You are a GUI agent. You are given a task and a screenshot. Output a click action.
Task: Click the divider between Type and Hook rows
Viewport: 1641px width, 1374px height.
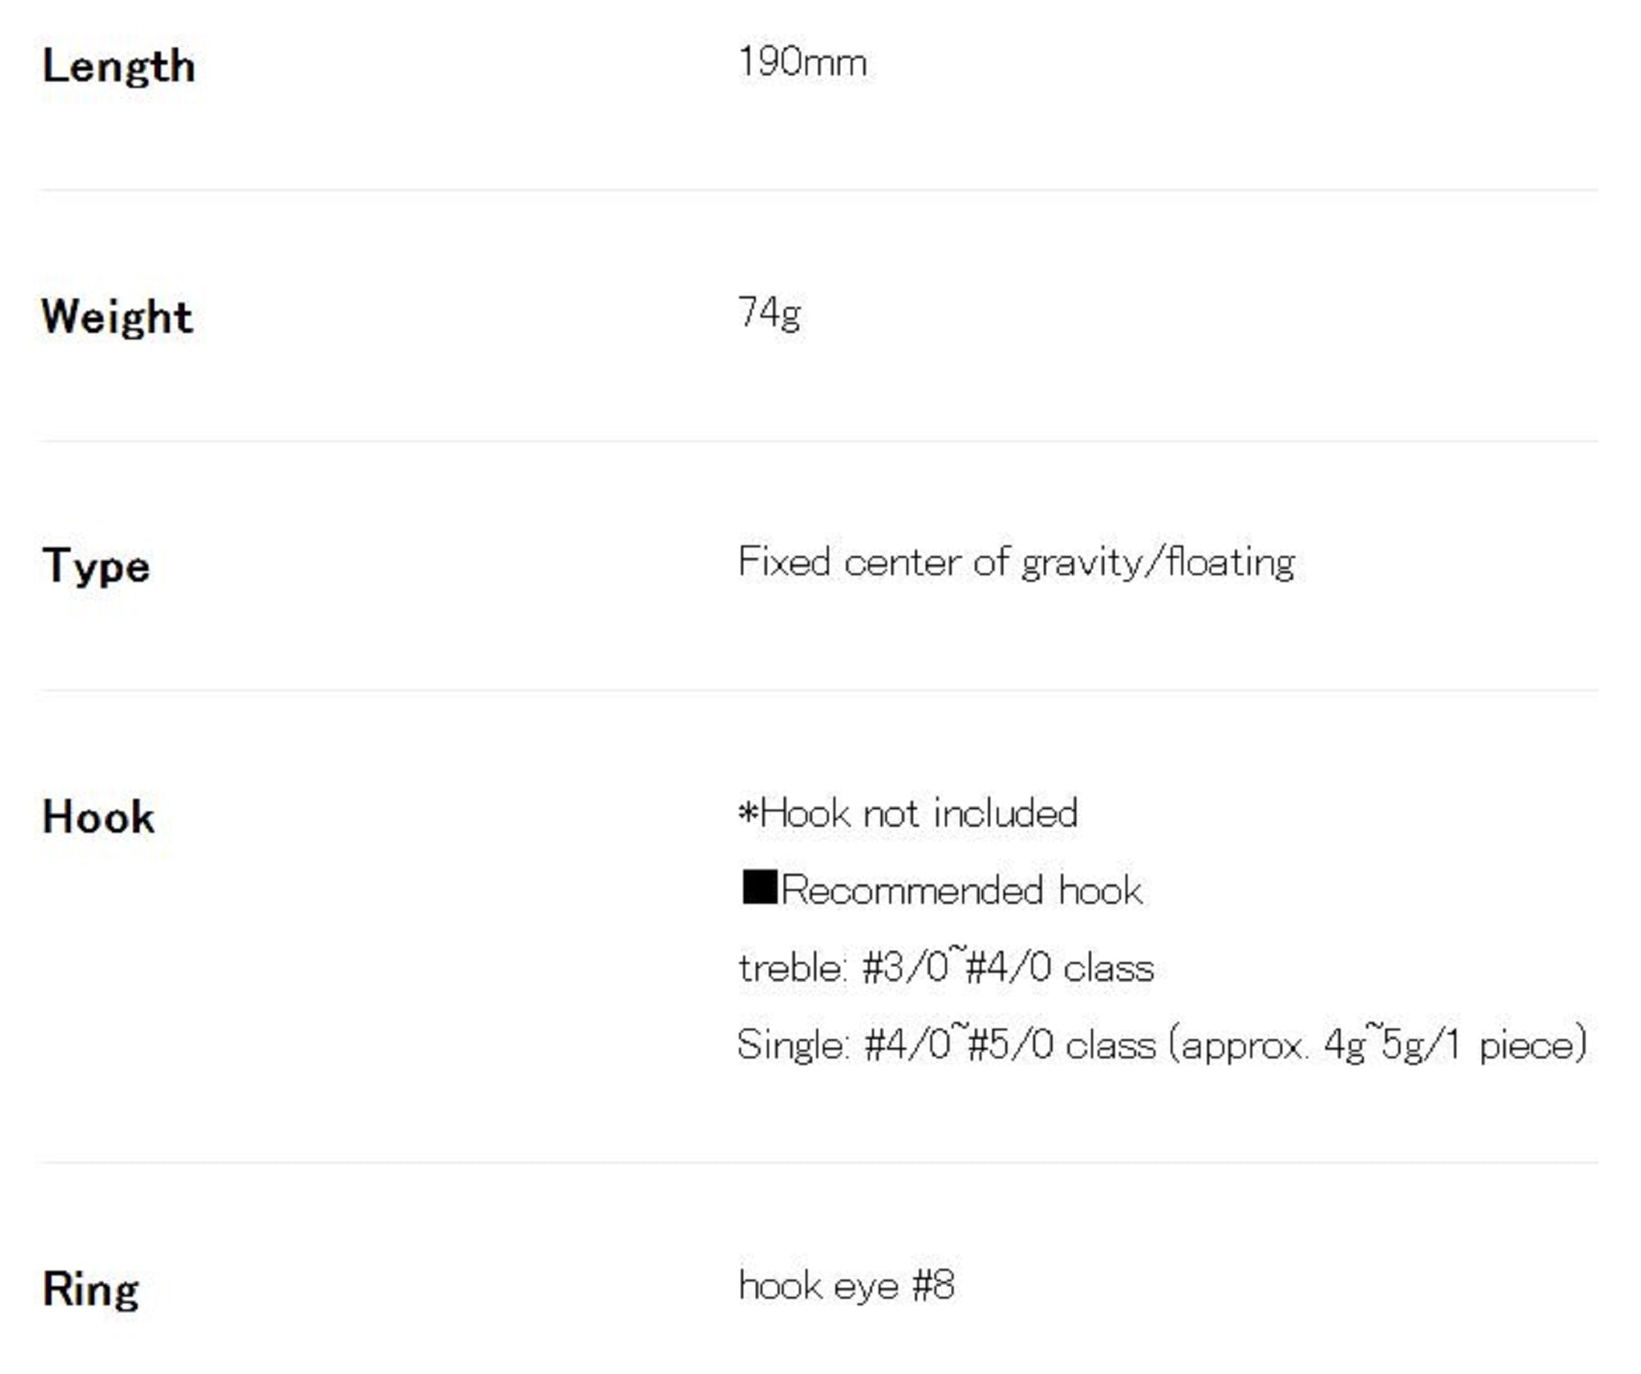(819, 691)
